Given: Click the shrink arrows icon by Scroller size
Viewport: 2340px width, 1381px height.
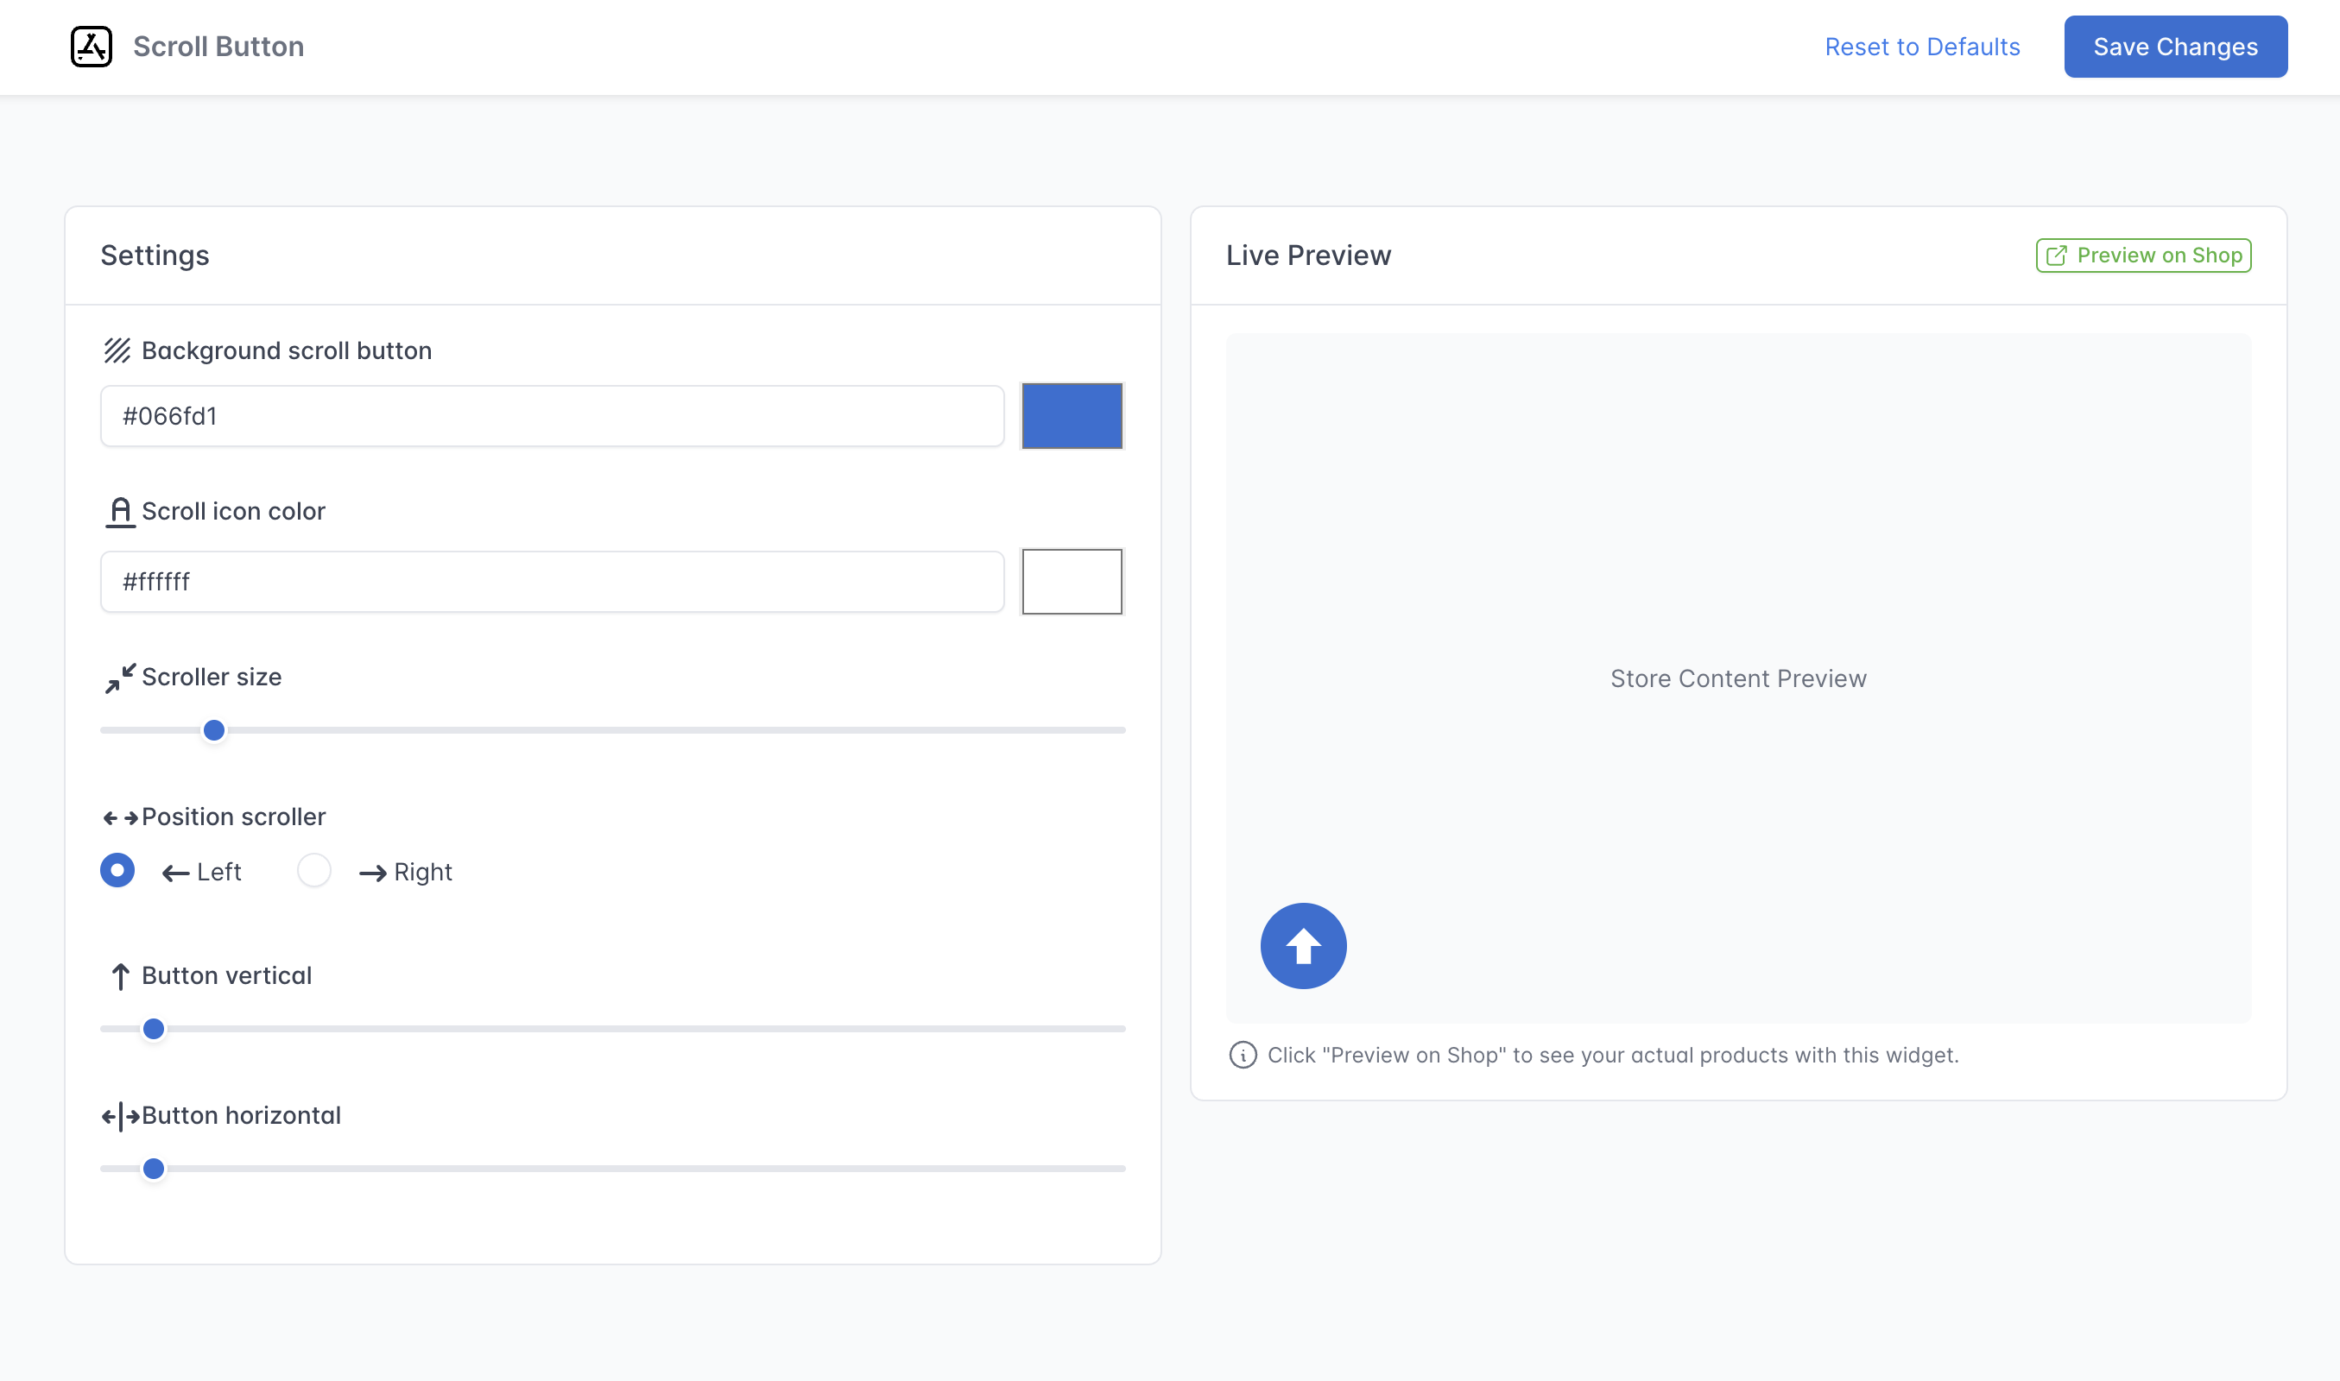Looking at the screenshot, I should coord(120,678).
